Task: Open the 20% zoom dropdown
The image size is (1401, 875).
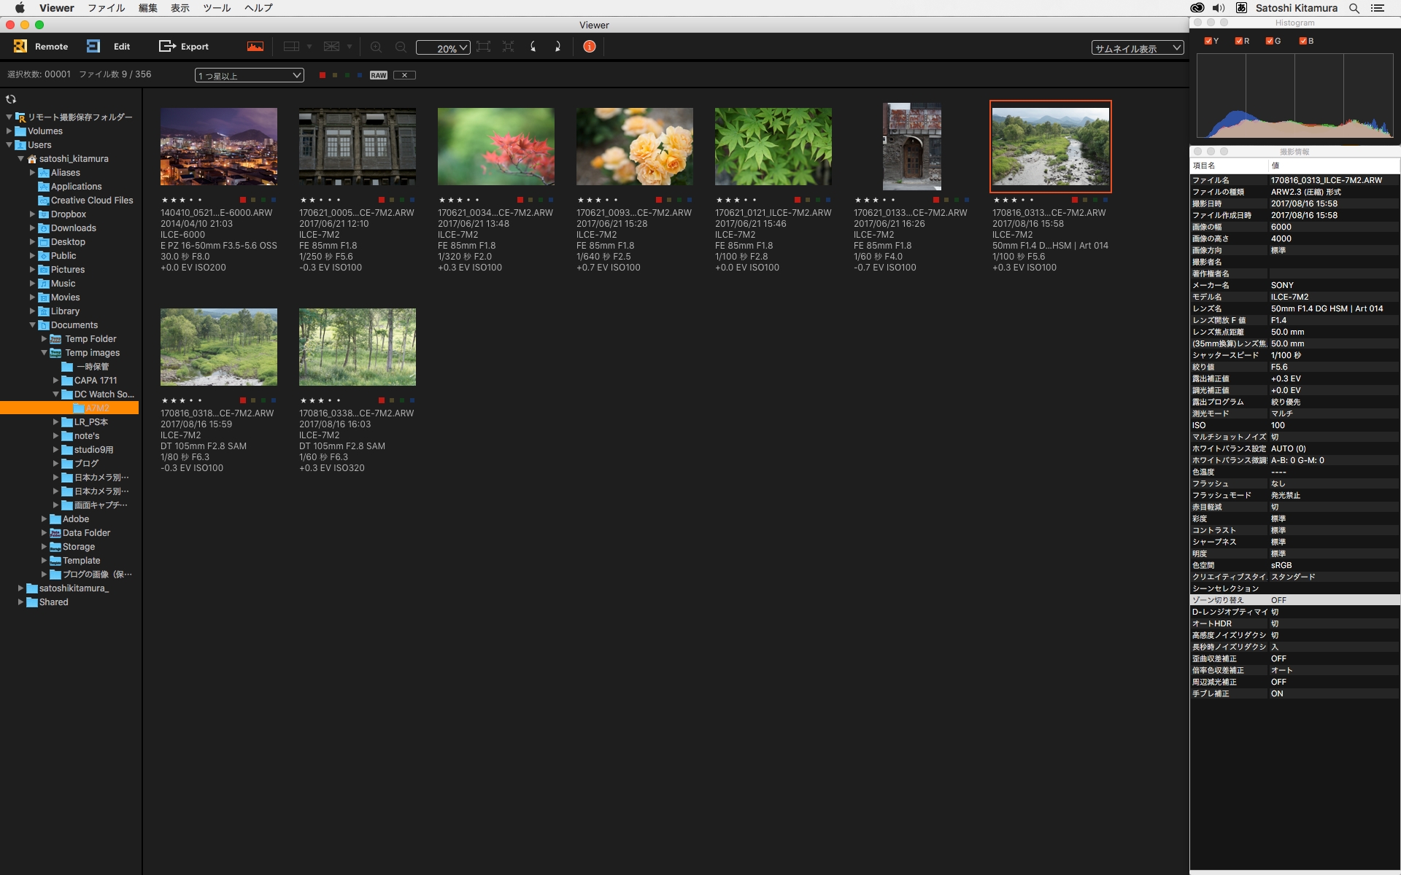Action: (443, 48)
